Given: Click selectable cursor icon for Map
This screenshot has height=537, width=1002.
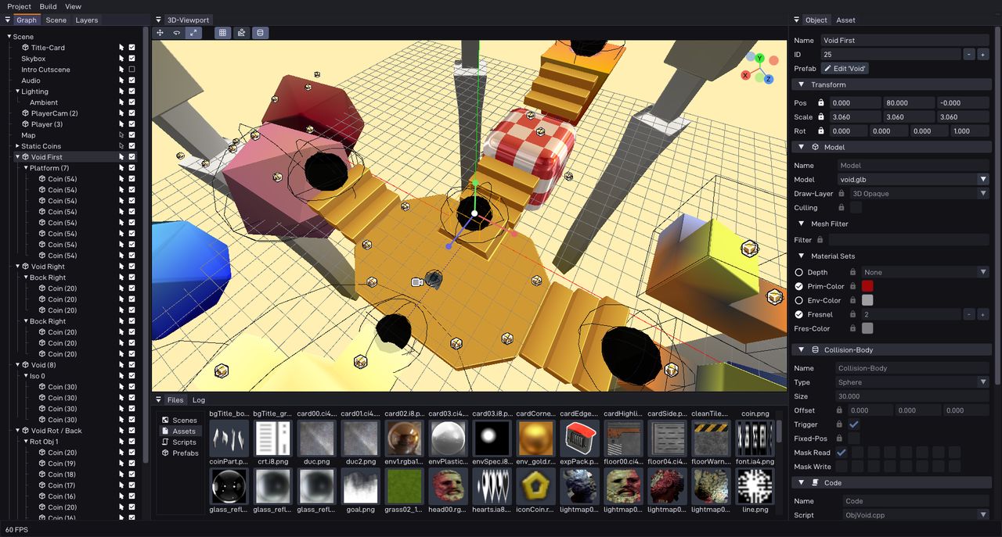Looking at the screenshot, I should tap(121, 135).
